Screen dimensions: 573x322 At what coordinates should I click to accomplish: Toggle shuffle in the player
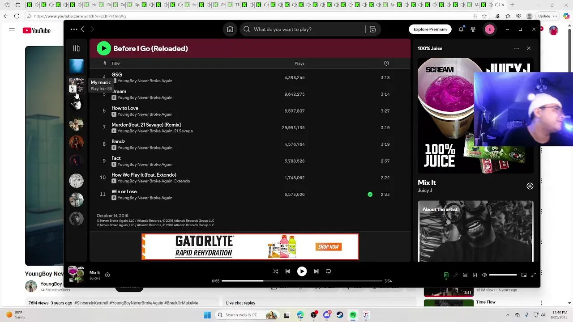point(276,271)
